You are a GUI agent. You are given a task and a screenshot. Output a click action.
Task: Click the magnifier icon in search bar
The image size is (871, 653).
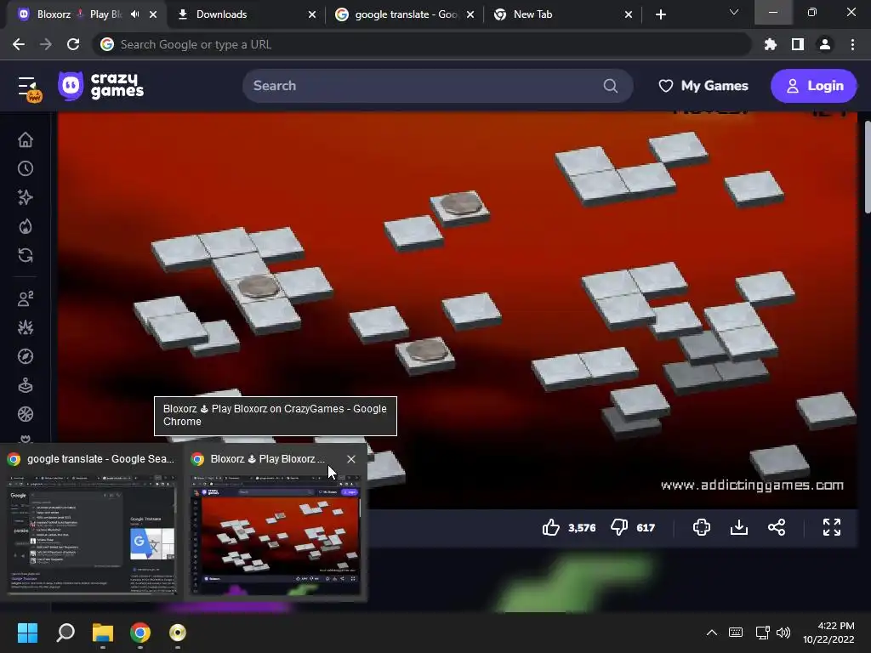(x=610, y=86)
